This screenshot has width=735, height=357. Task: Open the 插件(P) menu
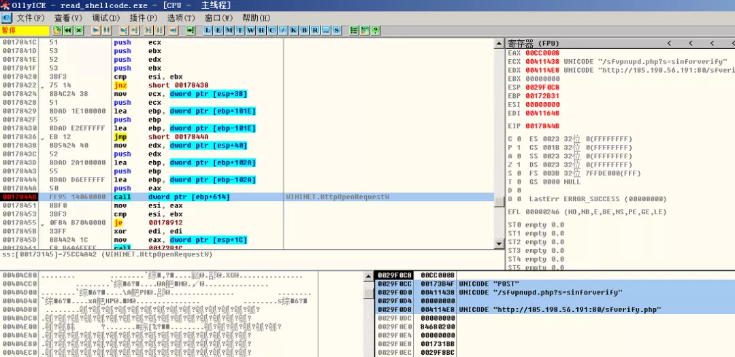[x=142, y=18]
